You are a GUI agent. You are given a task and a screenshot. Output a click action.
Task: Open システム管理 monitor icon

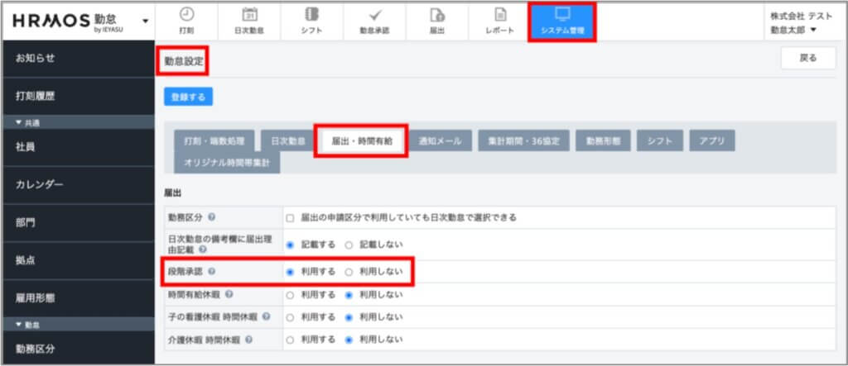[562, 15]
